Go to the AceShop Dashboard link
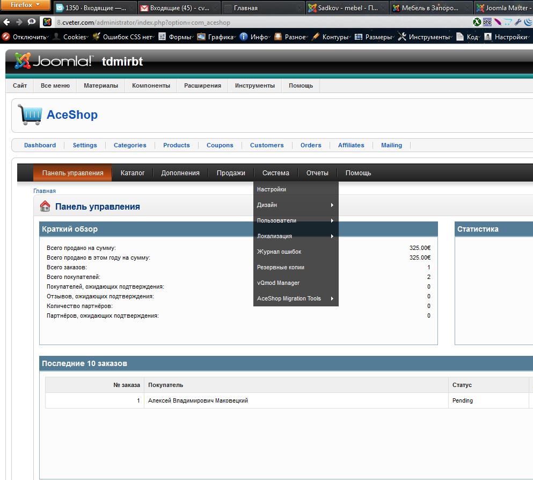533x480 pixels. [x=40, y=145]
